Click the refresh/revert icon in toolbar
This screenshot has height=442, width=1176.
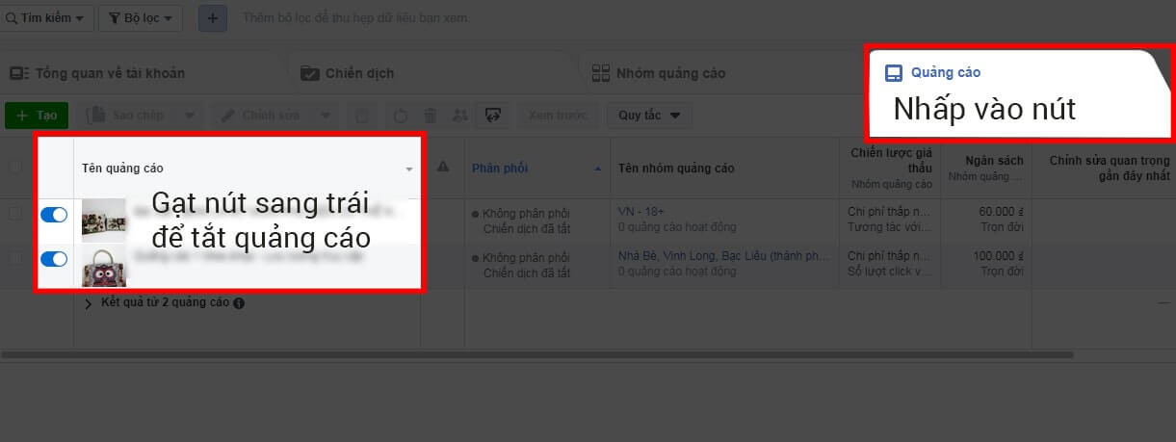(401, 116)
